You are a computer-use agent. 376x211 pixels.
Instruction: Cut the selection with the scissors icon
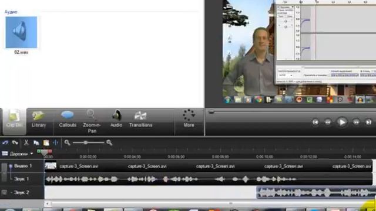click(x=26, y=143)
